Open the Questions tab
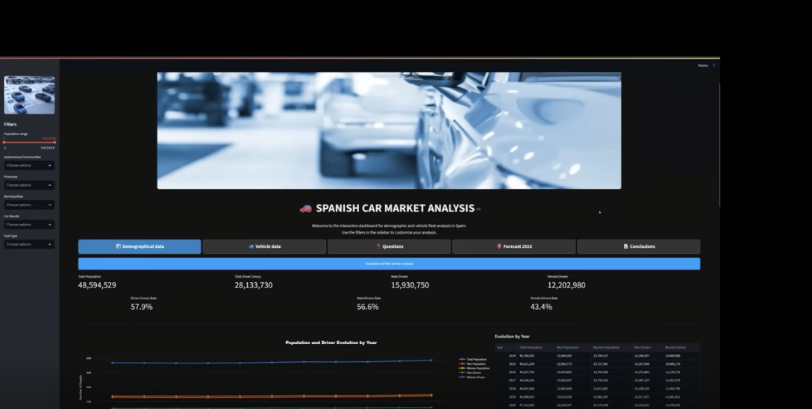The width and height of the screenshot is (812, 409). point(389,246)
